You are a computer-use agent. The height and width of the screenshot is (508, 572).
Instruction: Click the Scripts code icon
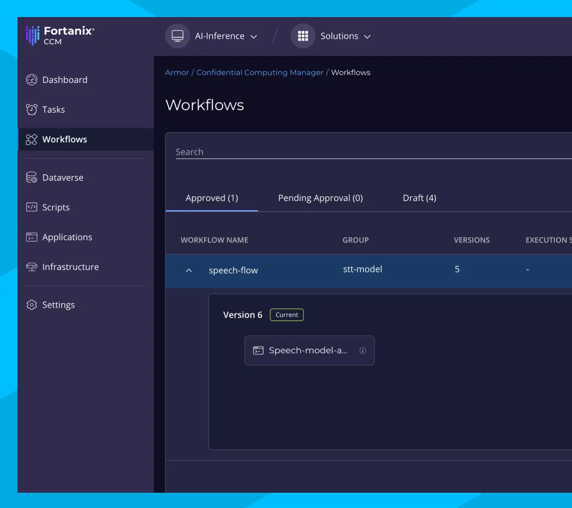[31, 207]
